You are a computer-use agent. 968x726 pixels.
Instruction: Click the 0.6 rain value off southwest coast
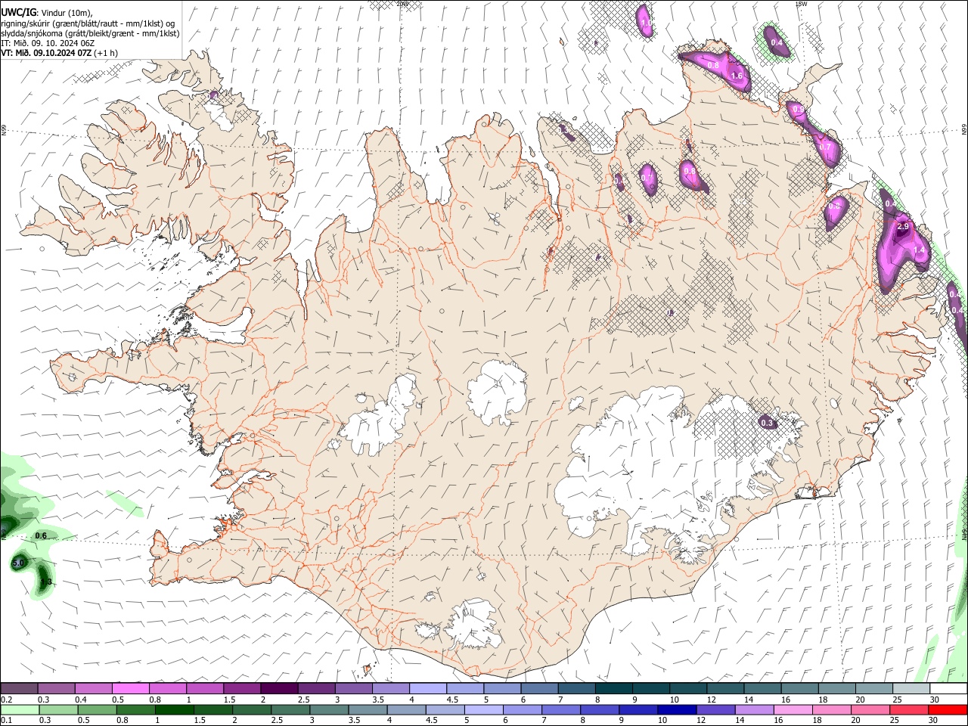41,535
